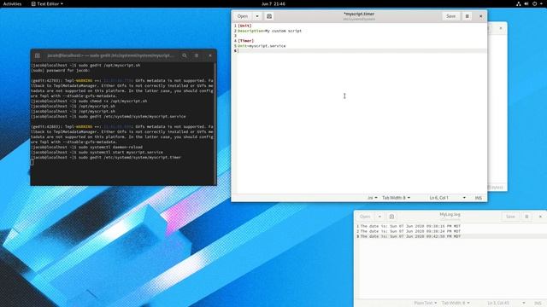
Task: Open hamburger menu in myscript.timer window
Action: coord(468,16)
